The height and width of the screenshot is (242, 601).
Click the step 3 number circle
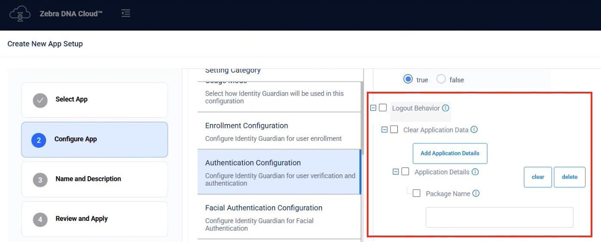(40, 180)
